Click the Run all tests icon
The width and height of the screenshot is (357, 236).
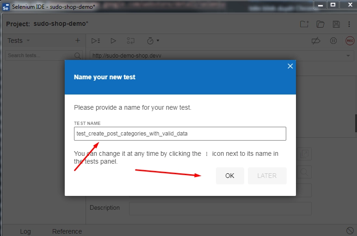tap(96, 41)
